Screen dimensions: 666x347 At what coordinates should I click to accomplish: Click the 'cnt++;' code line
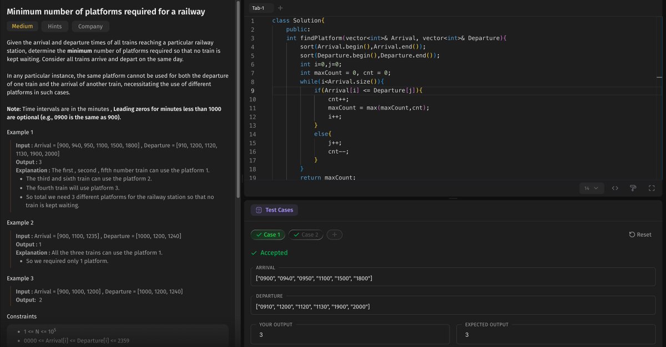(339, 99)
